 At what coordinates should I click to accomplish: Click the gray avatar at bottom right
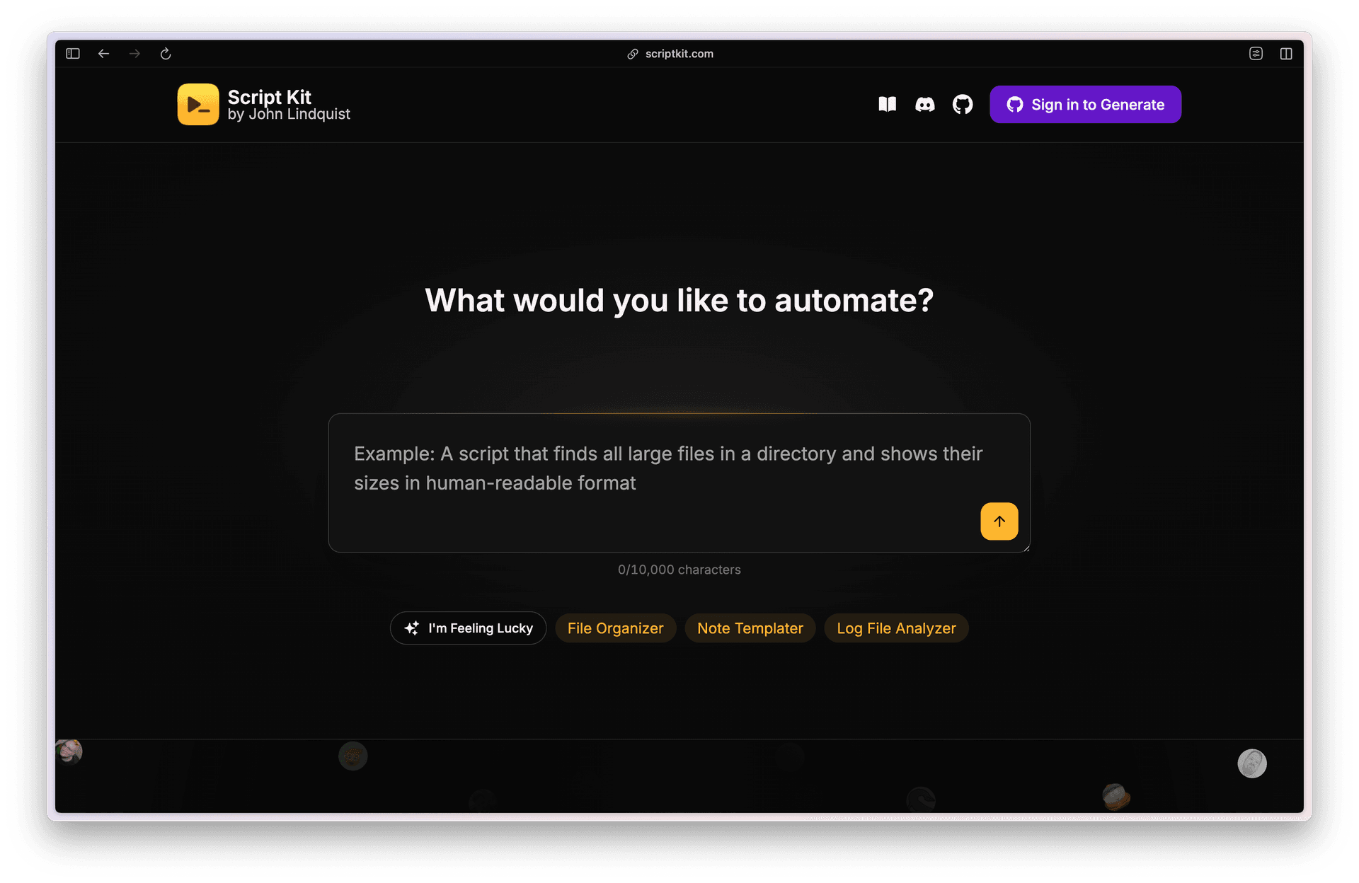point(1251,763)
